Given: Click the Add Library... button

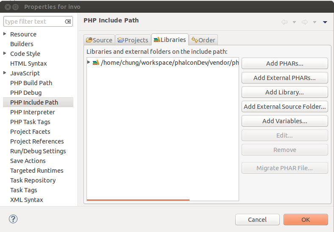Looking at the screenshot, I should [x=284, y=92].
